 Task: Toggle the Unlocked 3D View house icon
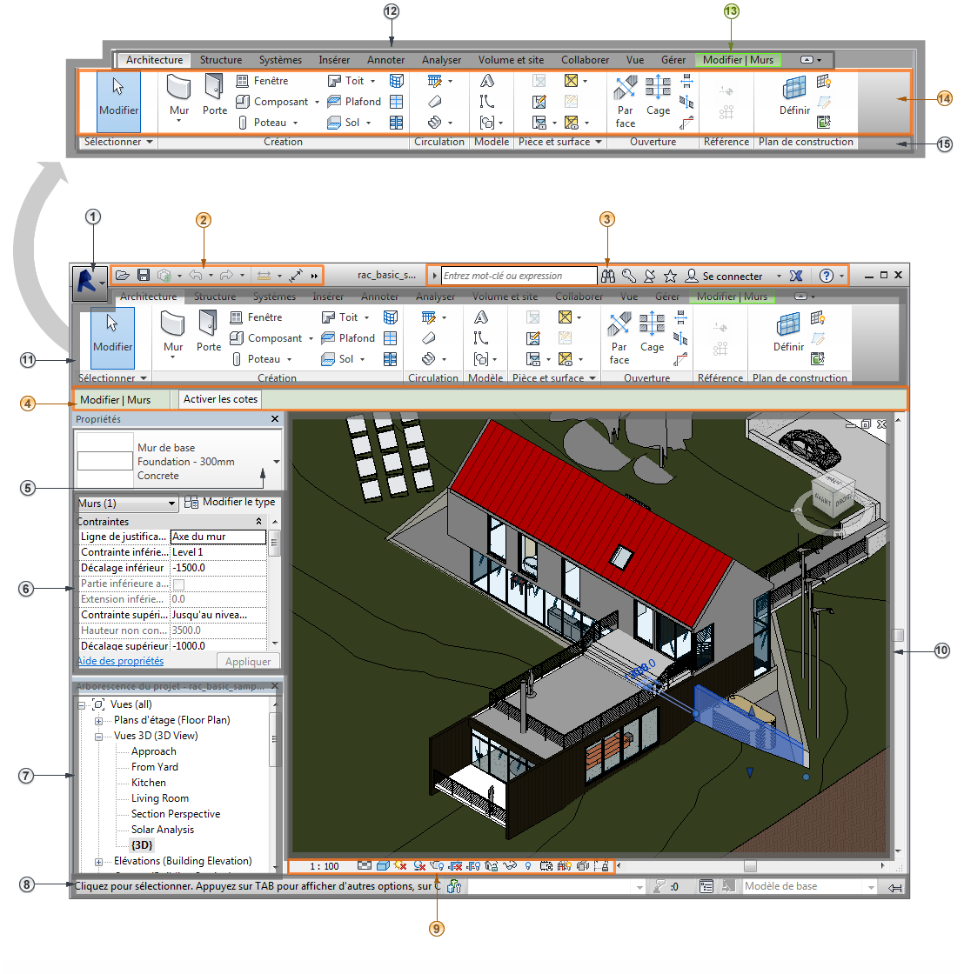tap(492, 866)
